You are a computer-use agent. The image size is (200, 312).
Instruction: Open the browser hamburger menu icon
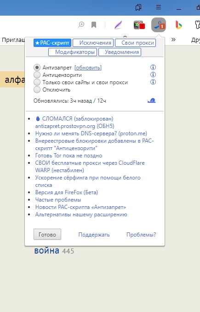159,7
